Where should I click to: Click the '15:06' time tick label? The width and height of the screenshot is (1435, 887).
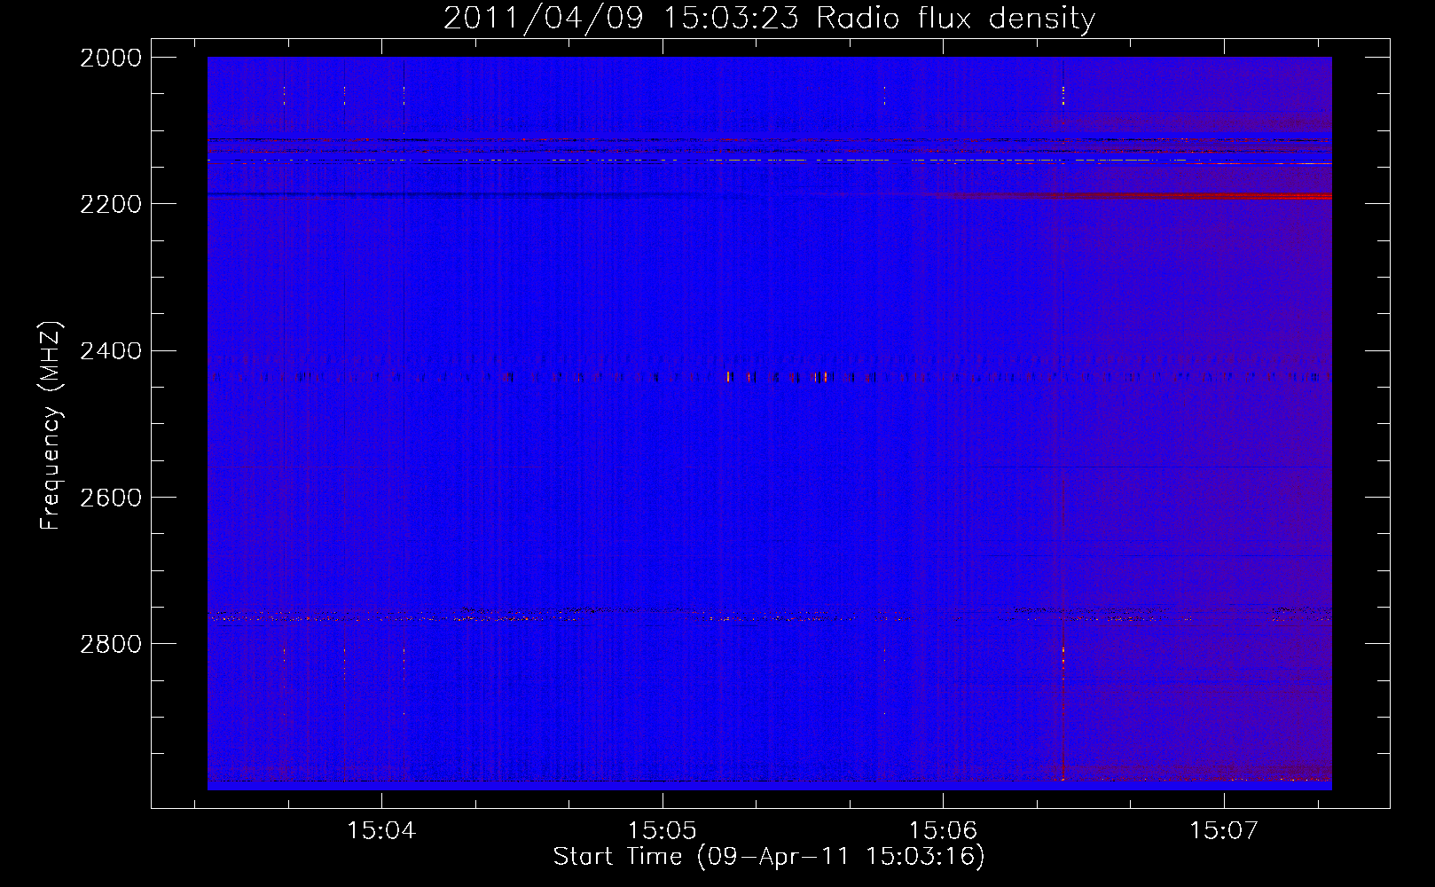pos(943,831)
